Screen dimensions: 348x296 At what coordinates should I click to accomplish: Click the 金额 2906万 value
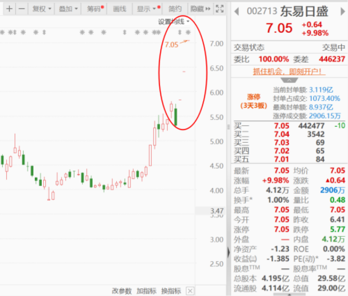coord(332,190)
